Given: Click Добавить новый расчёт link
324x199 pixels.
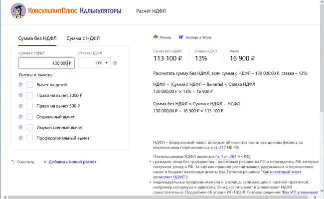Looking at the screenshot, I should coord(70,162).
